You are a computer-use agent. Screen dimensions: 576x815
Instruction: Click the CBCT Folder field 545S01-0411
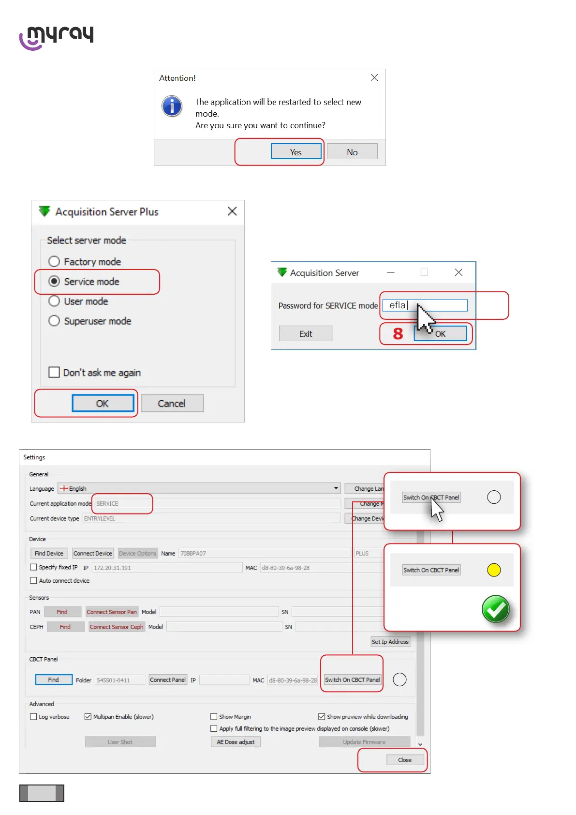pyautogui.click(x=120, y=680)
